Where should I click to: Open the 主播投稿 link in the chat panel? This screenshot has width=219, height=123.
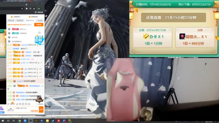pyautogui.click(x=16, y=17)
